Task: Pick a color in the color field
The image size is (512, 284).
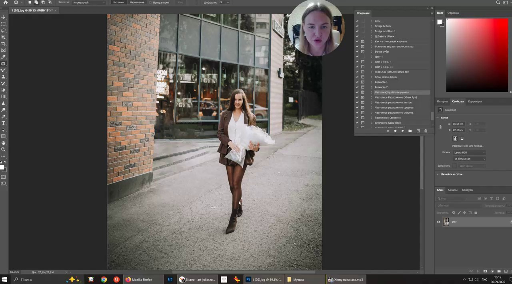Action: point(477,55)
